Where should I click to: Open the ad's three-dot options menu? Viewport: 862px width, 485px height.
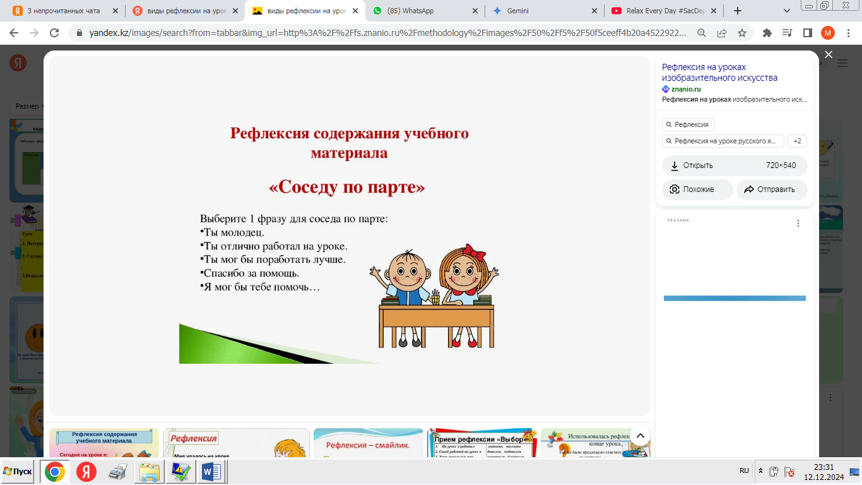798,224
